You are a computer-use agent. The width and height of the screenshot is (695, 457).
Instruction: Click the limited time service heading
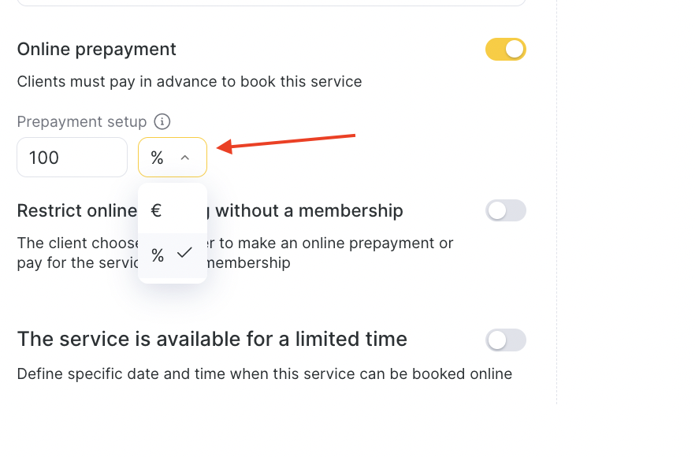pyautogui.click(x=212, y=340)
